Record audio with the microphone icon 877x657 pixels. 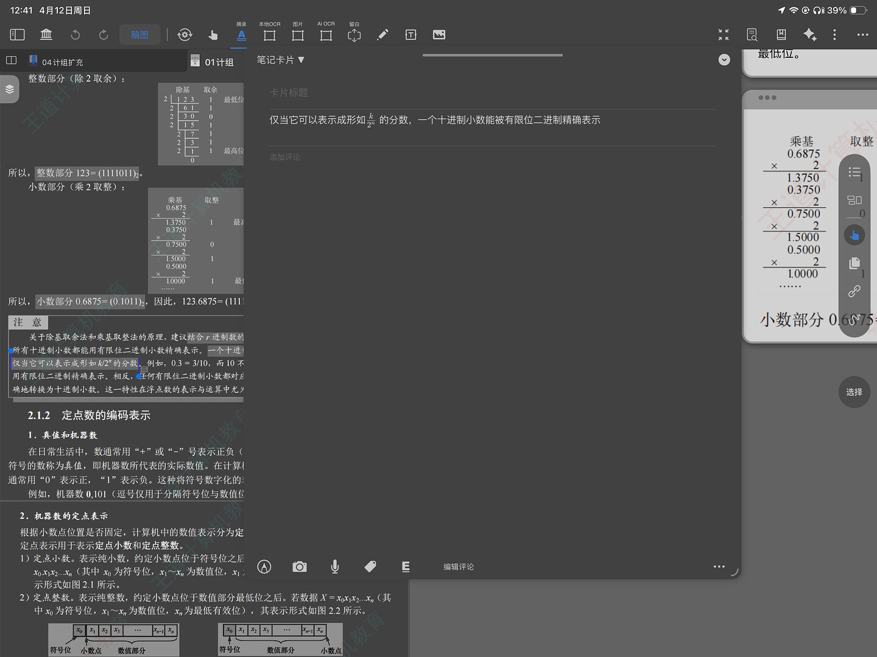pos(334,567)
